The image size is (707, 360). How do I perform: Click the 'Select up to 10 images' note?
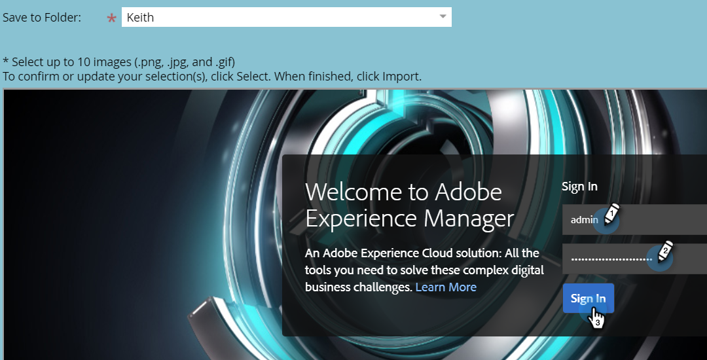coord(119,62)
